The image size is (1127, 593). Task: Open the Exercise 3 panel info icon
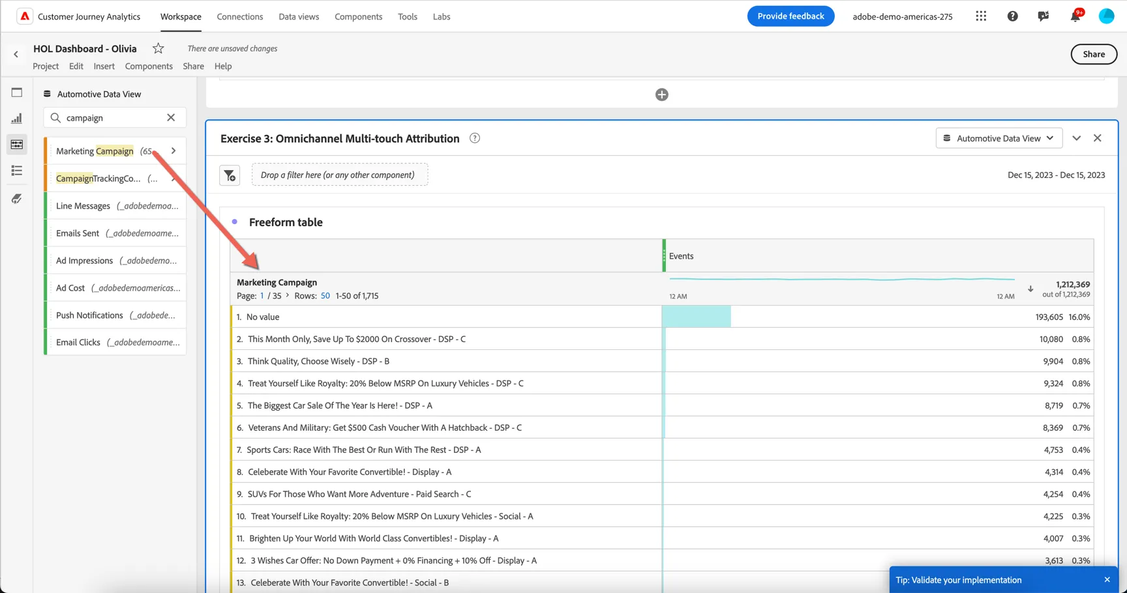[x=475, y=138]
